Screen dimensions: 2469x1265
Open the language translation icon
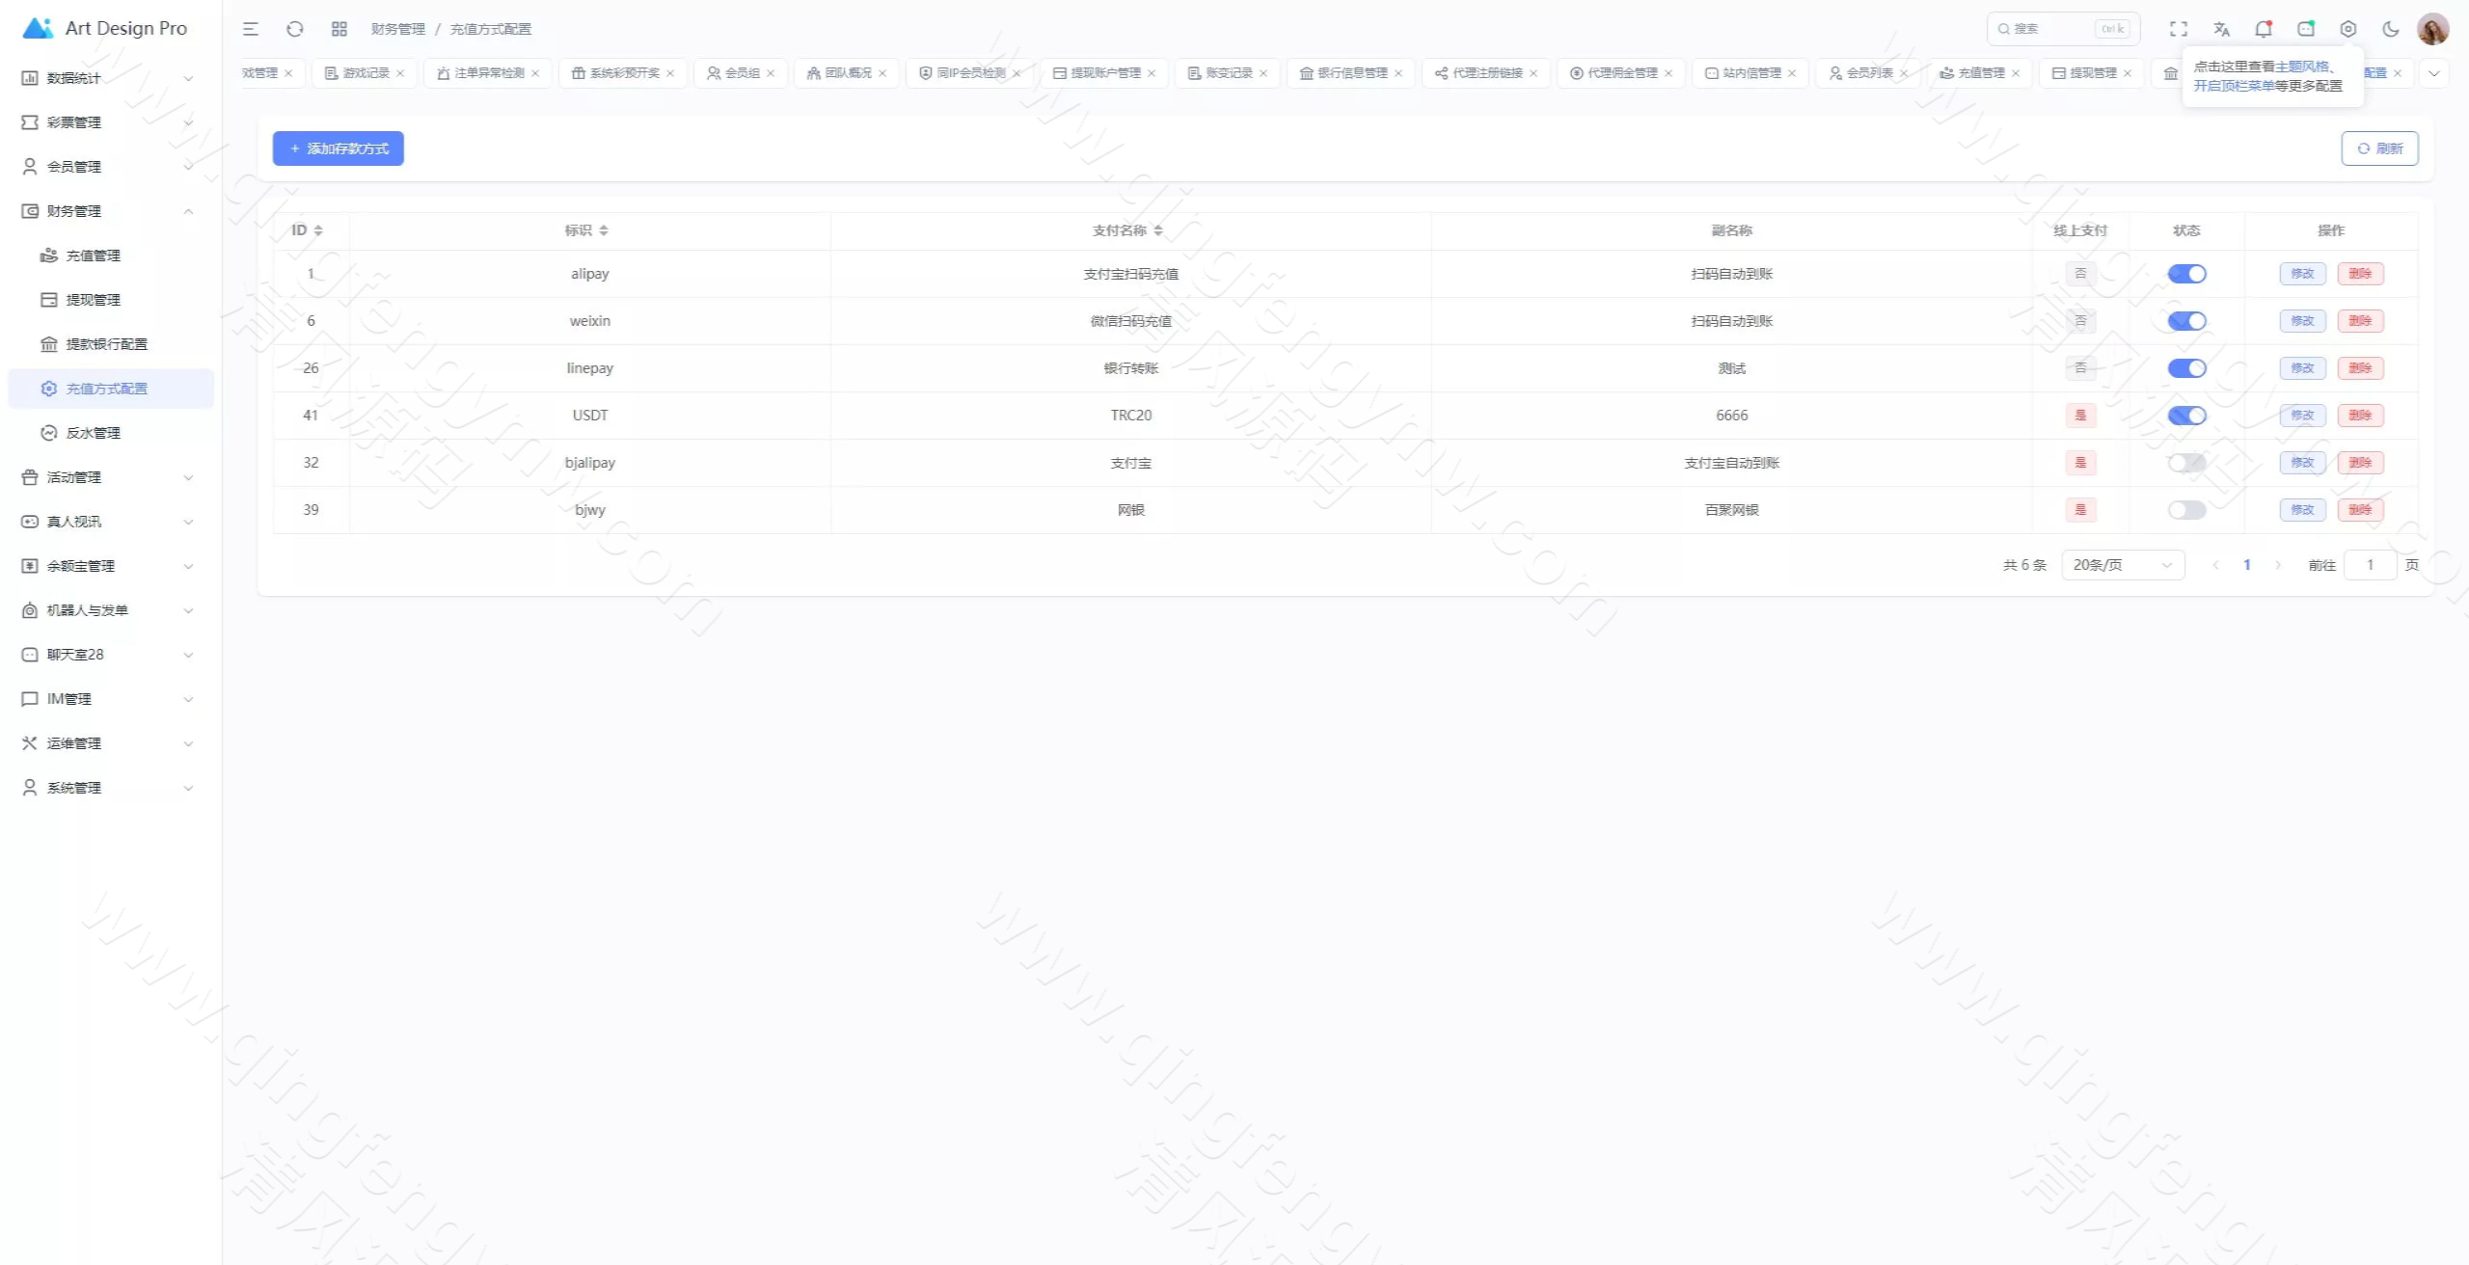pyautogui.click(x=2221, y=29)
